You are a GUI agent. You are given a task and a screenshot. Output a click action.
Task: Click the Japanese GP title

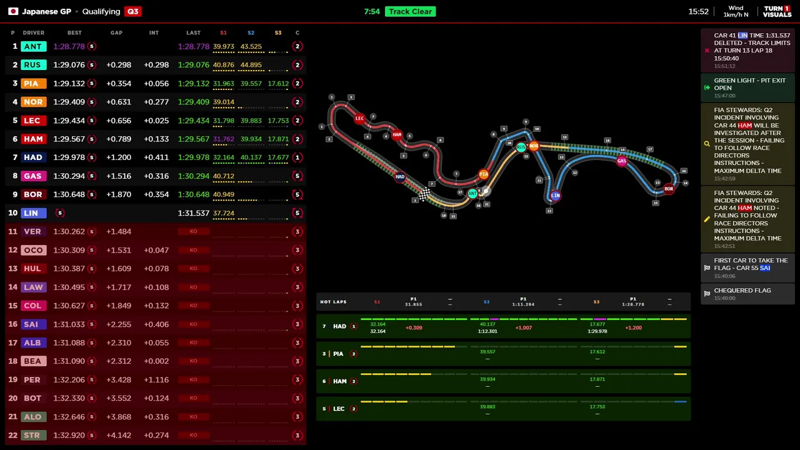click(47, 11)
